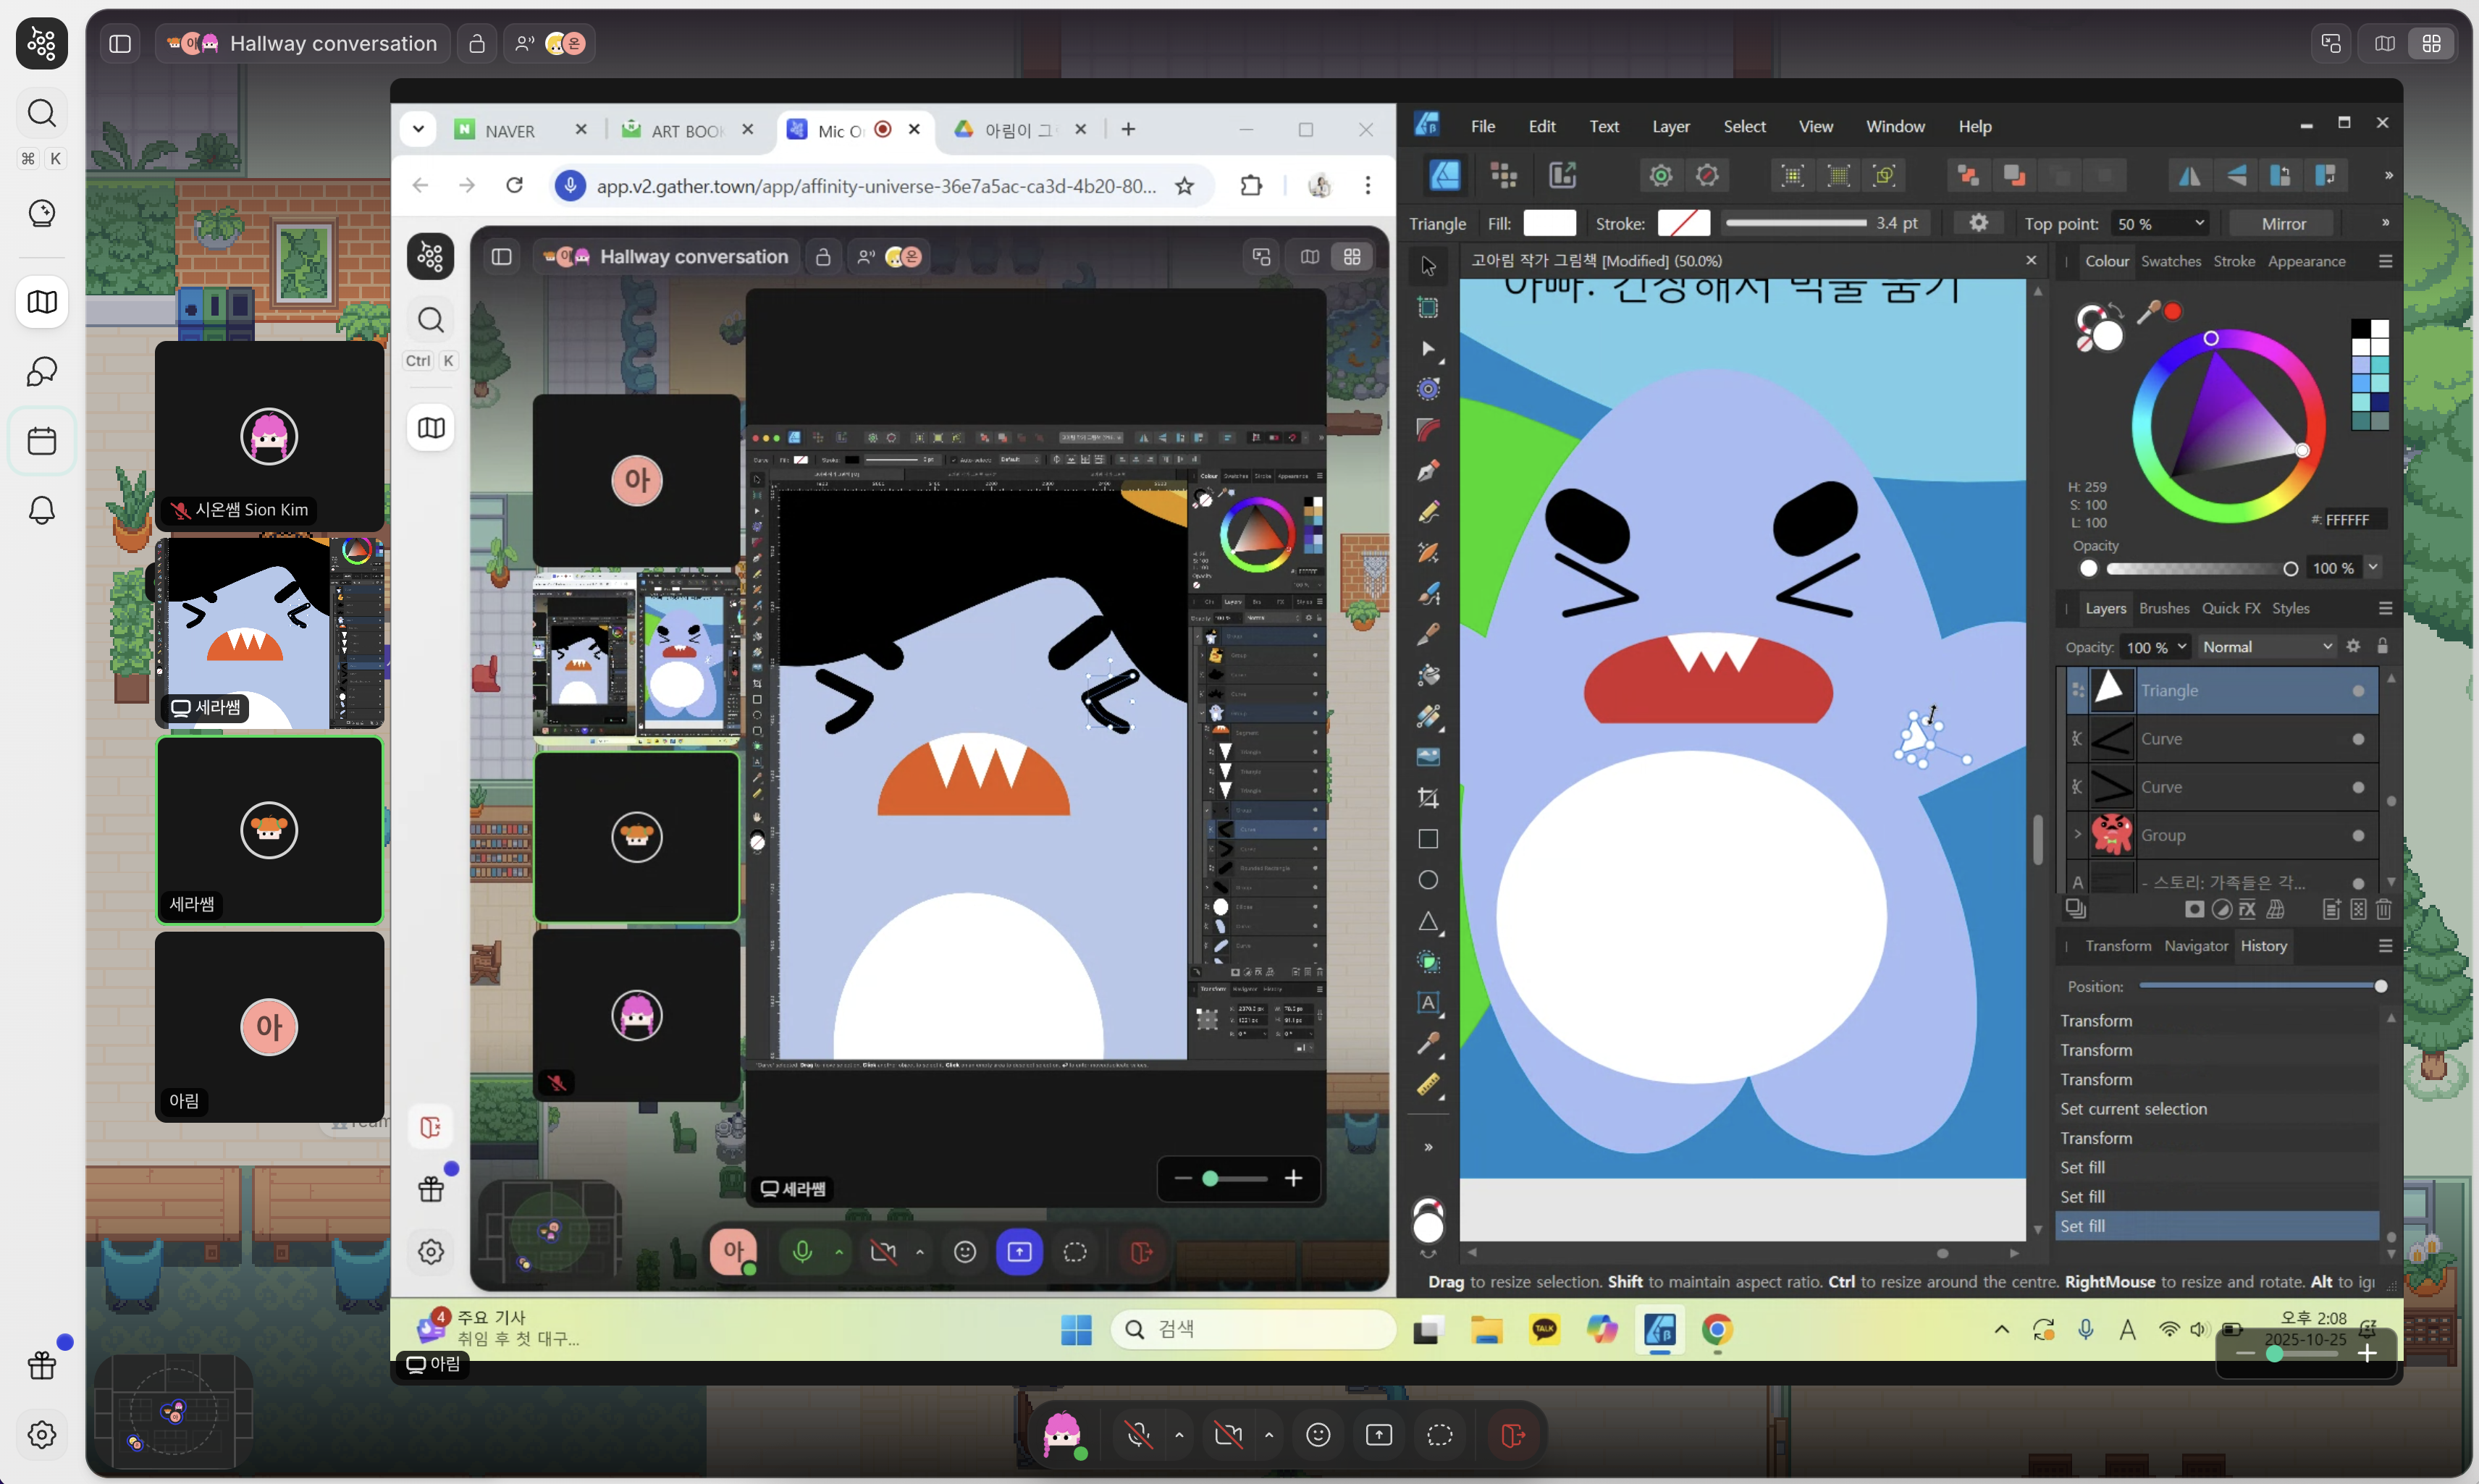
Task: Click the white Fill colour swatch
Action: point(1548,223)
